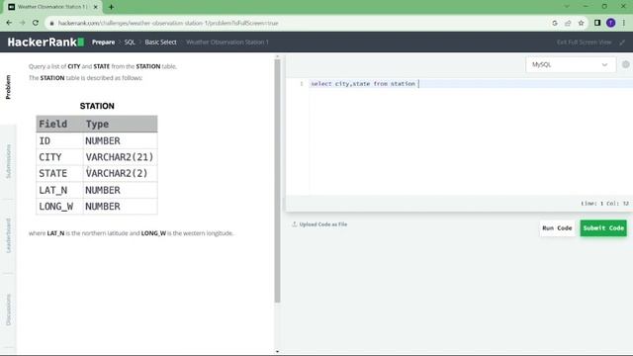Click the address bar URL
Screen dimensions: 633x356
168,23
